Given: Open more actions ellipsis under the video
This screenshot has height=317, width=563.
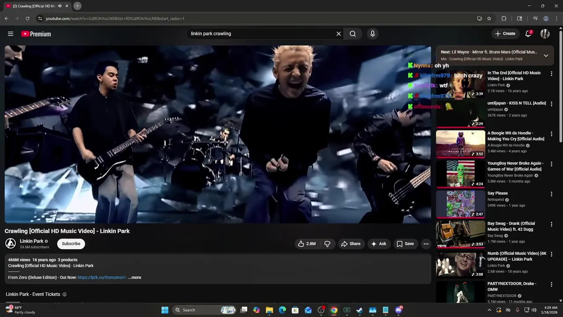Looking at the screenshot, I should coord(426,244).
